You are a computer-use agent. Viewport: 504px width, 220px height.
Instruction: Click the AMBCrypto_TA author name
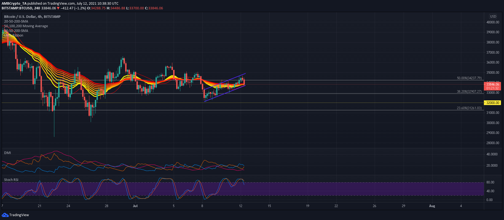point(14,4)
